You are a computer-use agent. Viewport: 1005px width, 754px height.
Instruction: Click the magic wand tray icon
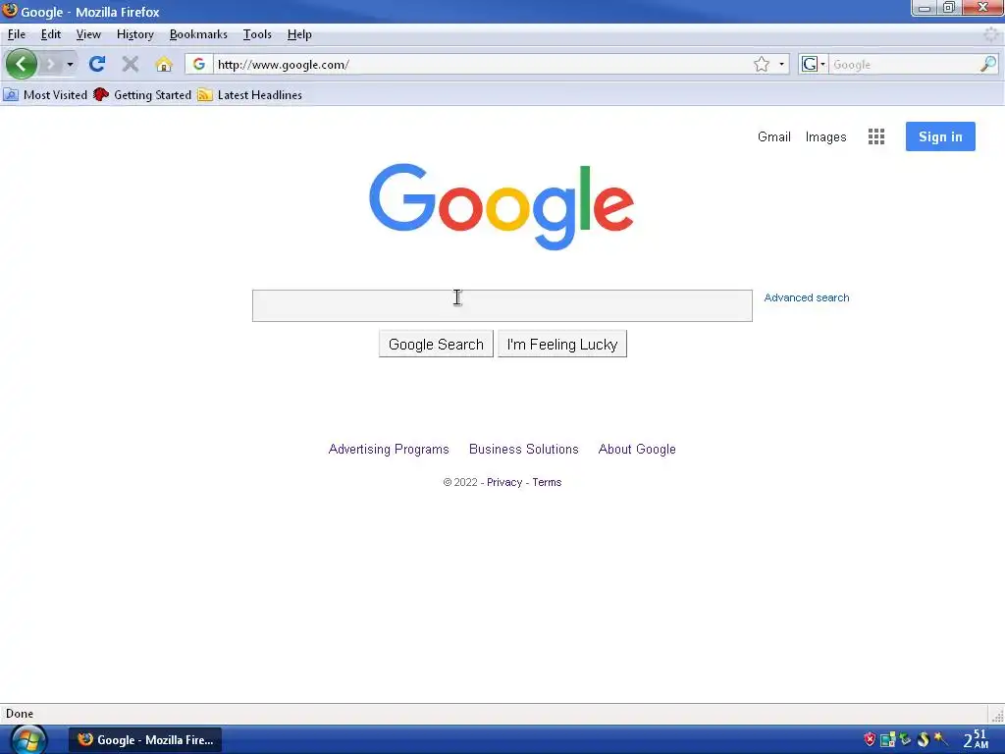pos(941,739)
